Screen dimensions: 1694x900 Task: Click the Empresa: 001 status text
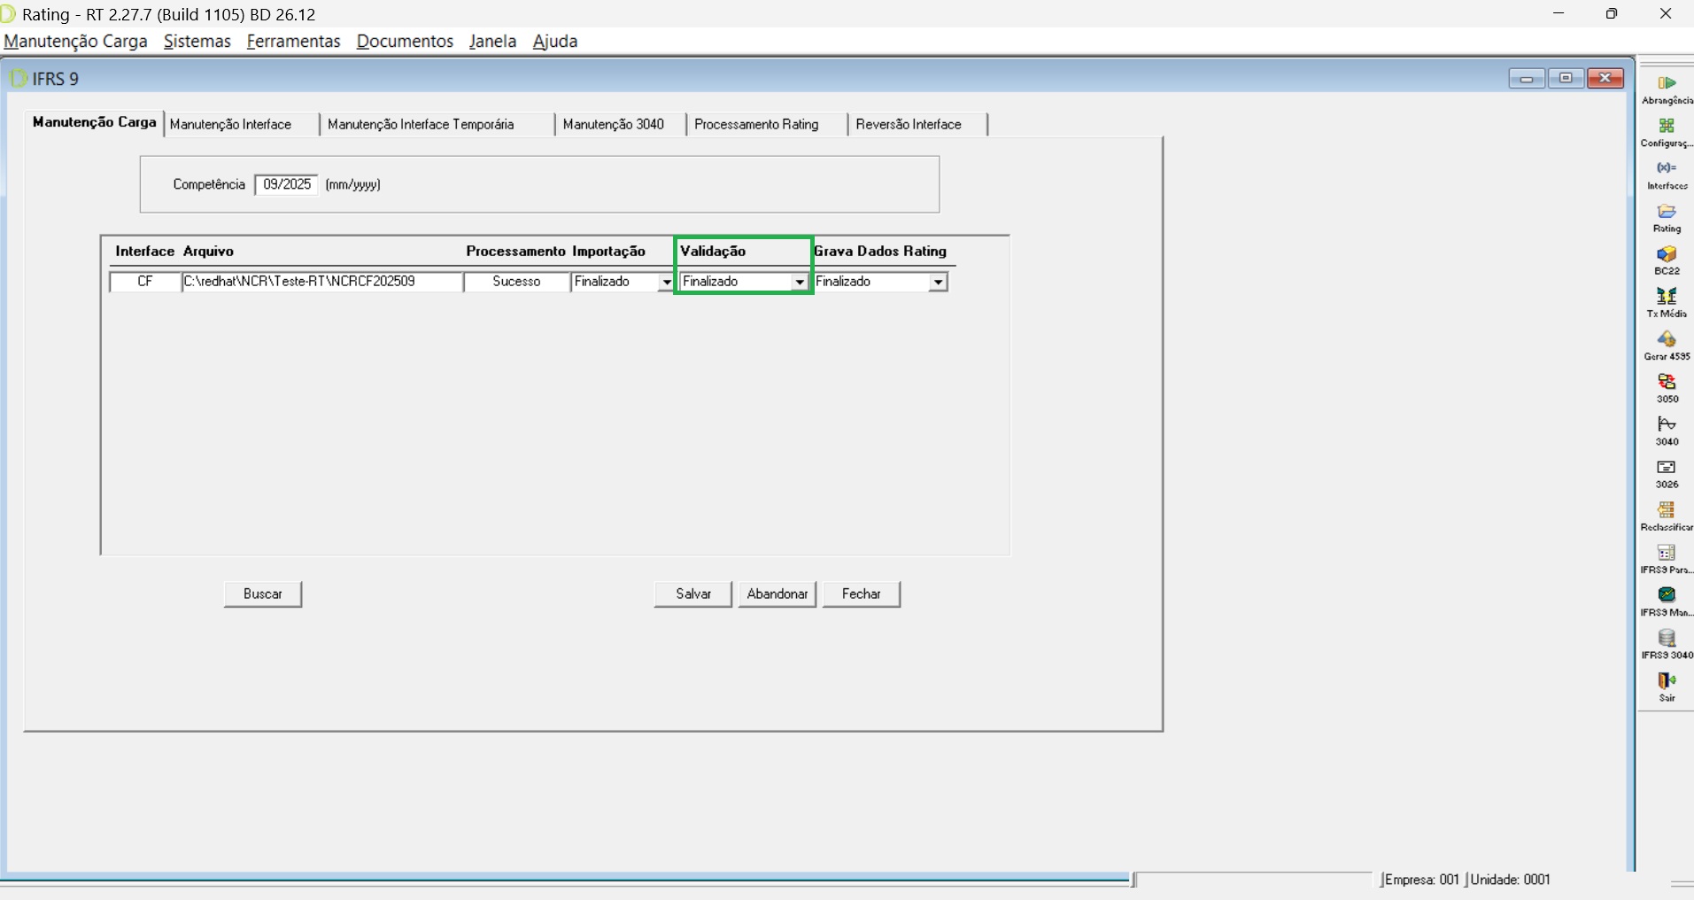1421,880
